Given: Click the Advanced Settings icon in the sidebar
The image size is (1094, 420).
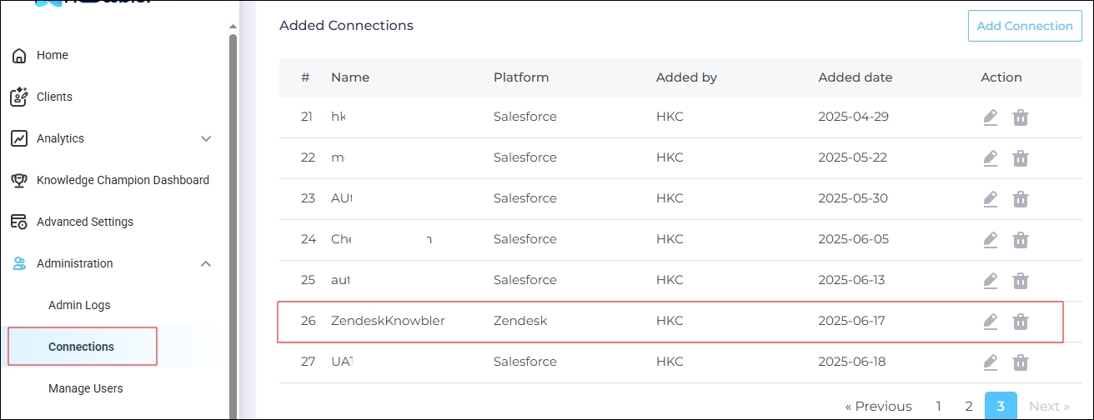Looking at the screenshot, I should 19,222.
